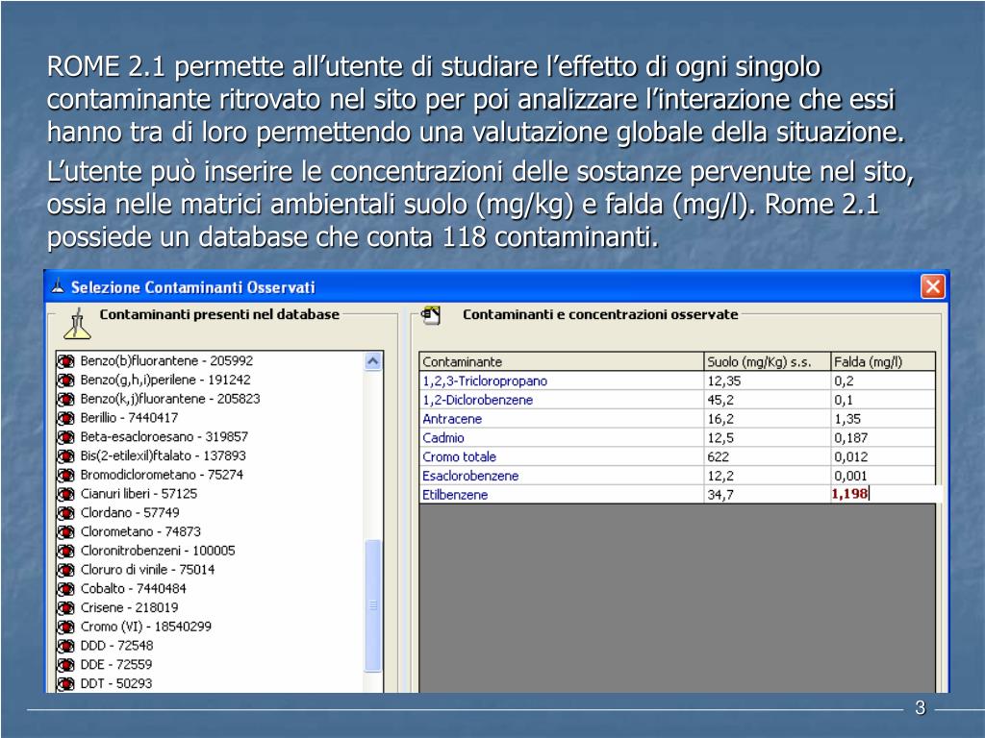This screenshot has height=738, width=985.
Task: Click the icon beside Berillio - 7440417
Action: coord(66,418)
